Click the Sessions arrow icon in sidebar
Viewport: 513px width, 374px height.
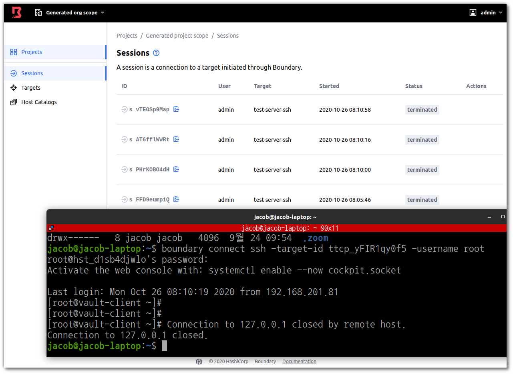(14, 73)
